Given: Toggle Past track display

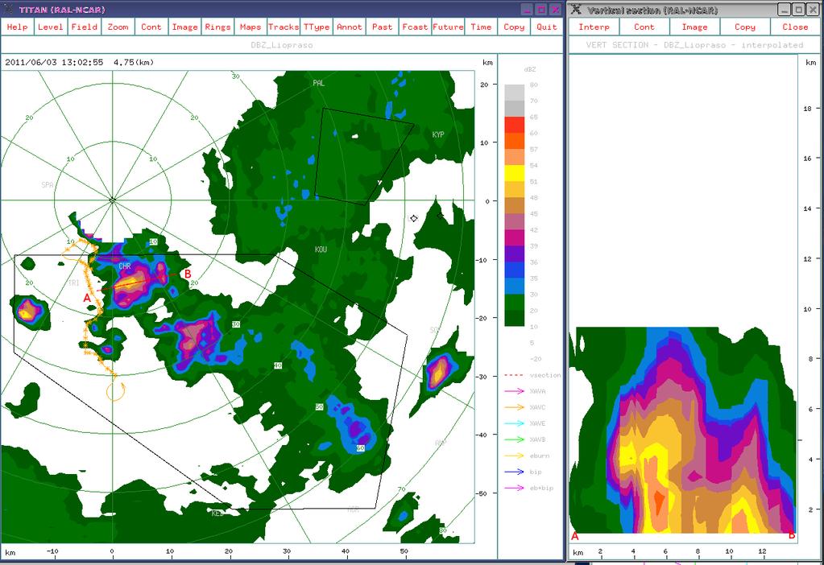Looking at the screenshot, I should (x=382, y=27).
